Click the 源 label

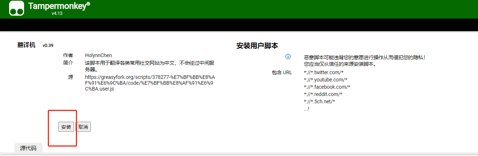pyautogui.click(x=70, y=77)
